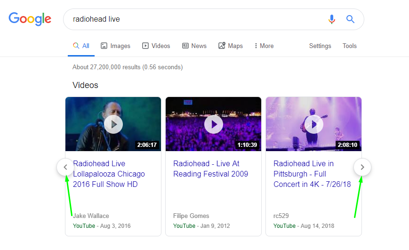Click the 2:06:17 duration badge
409x250 pixels.
coord(147,145)
